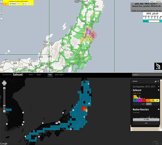The image size is (162, 145).
Task: Click the Datasets panel title
Action: 135,81
